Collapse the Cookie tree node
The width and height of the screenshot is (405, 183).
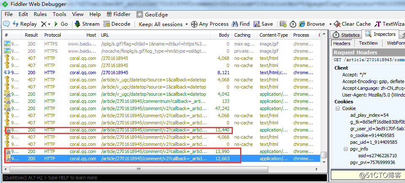[x=337, y=108]
